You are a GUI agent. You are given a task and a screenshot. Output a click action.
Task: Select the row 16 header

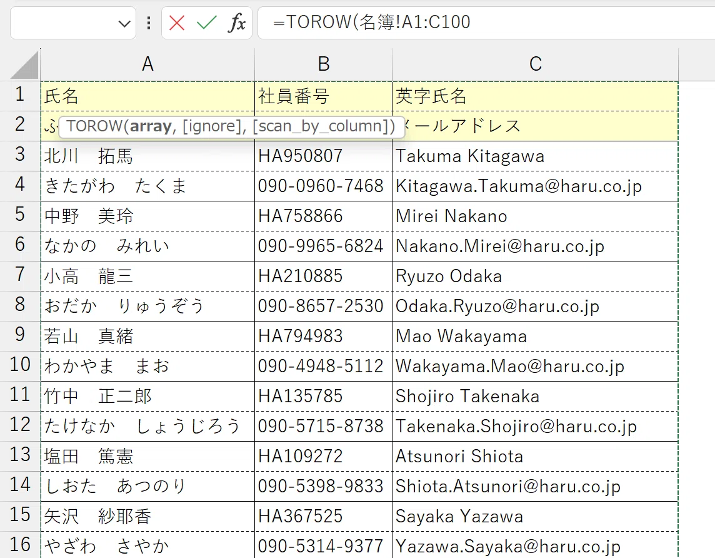20,545
